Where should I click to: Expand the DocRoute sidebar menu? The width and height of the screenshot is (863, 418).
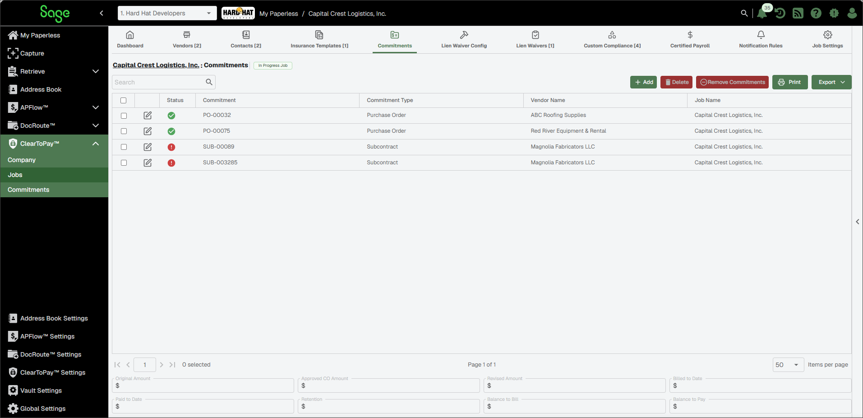pos(96,125)
